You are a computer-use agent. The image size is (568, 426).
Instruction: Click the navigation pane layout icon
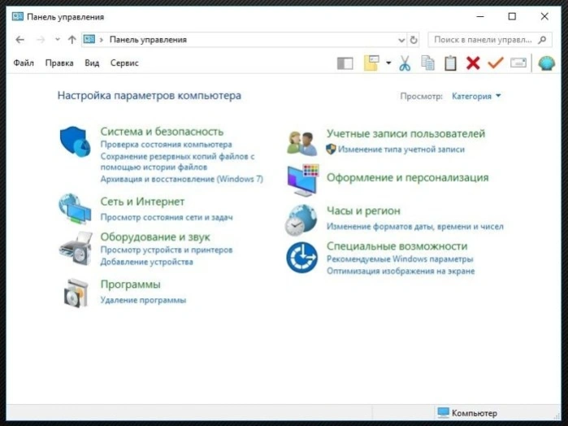point(345,63)
